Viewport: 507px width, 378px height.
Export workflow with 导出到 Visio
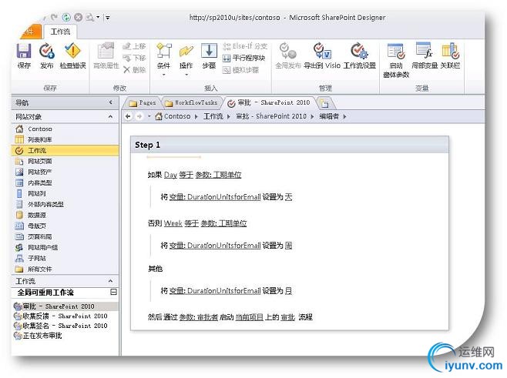322,55
